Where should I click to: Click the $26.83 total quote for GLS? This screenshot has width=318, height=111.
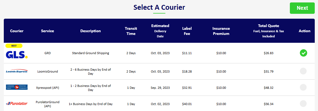pyautogui.click(x=268, y=53)
